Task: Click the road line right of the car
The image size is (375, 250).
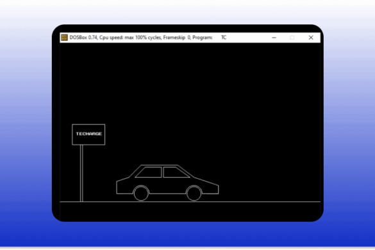Action: [270, 202]
